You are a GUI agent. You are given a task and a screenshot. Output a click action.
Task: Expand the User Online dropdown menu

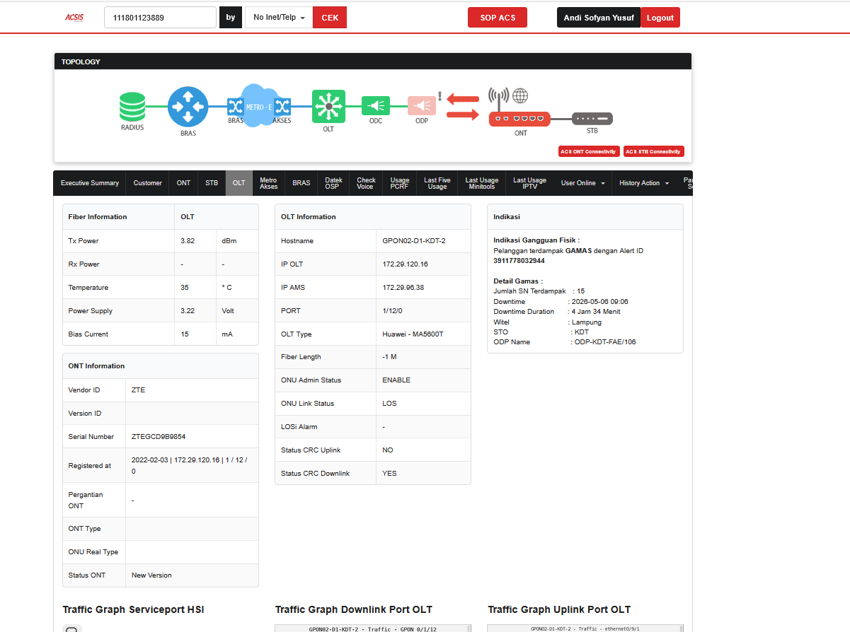[x=583, y=183]
